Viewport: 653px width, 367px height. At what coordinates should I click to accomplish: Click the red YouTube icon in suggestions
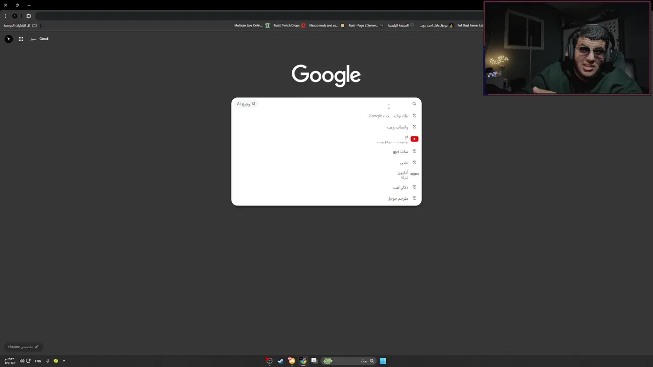tap(414, 139)
